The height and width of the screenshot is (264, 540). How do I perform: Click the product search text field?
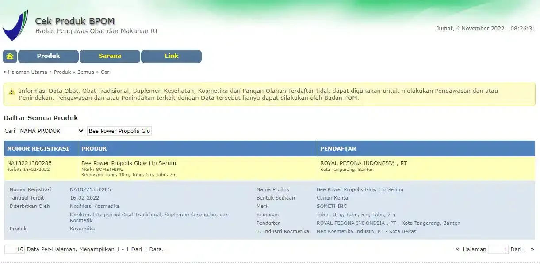tap(119, 131)
